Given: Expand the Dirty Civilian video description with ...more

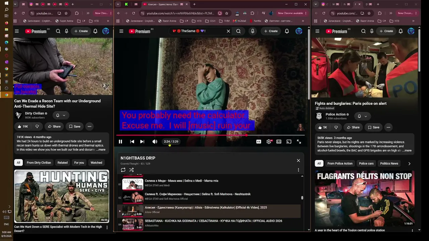Looking at the screenshot, I should [101, 150].
